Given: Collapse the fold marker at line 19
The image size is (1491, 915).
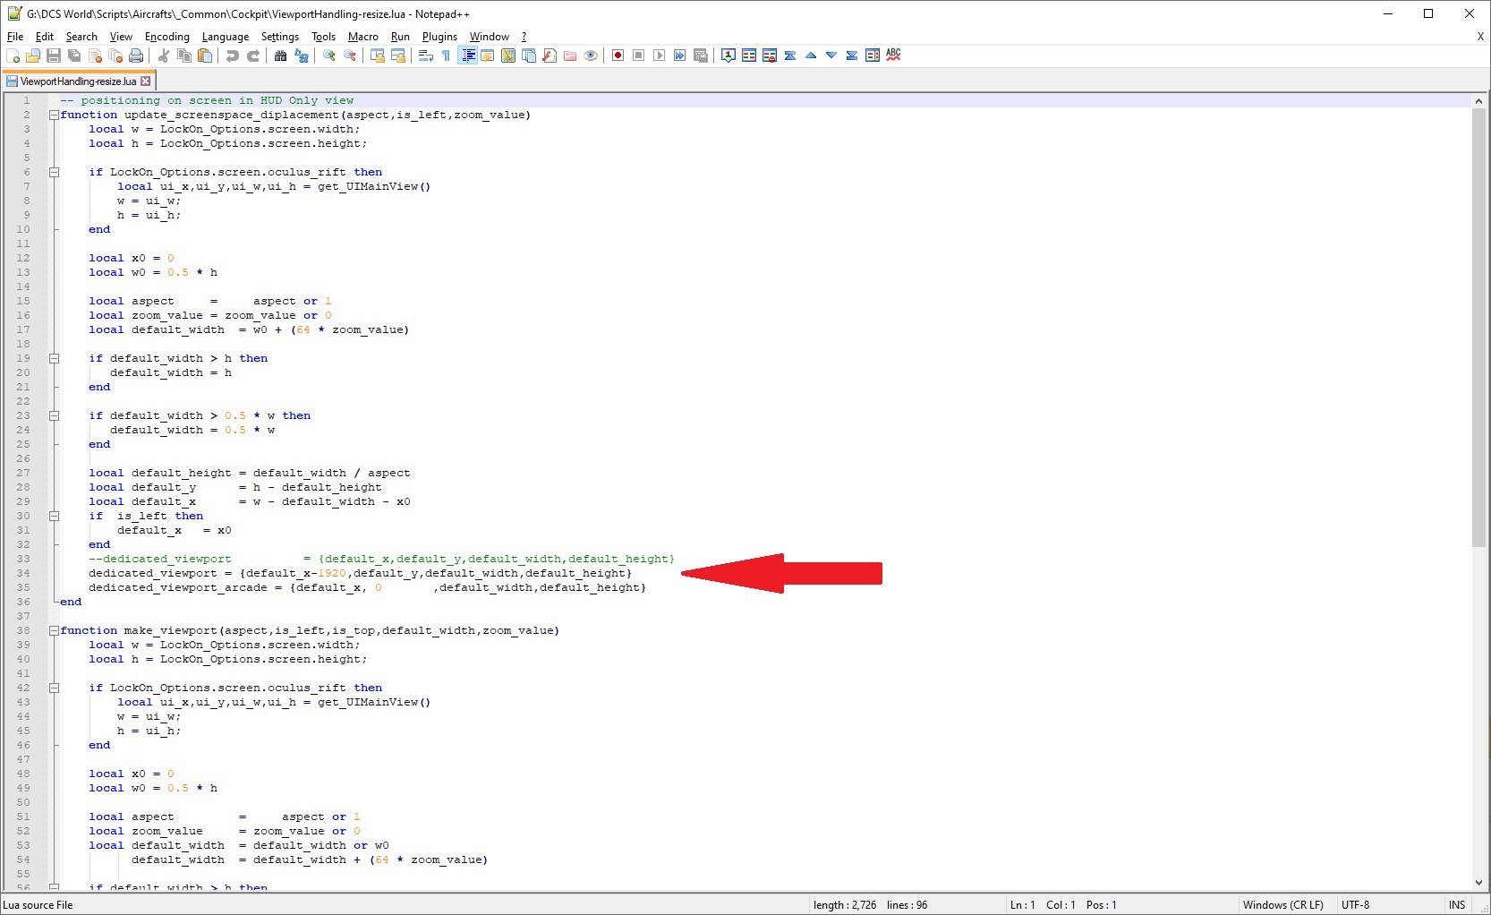Looking at the screenshot, I should click(54, 358).
